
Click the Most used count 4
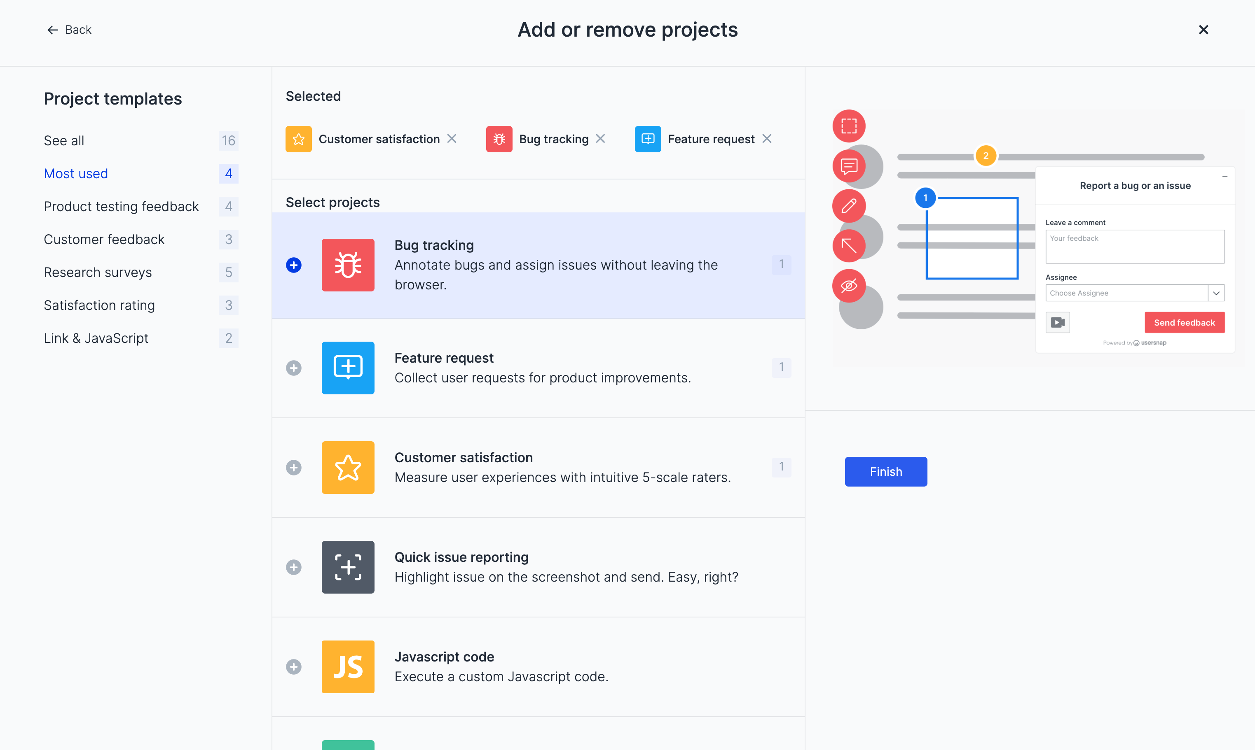(x=228, y=173)
